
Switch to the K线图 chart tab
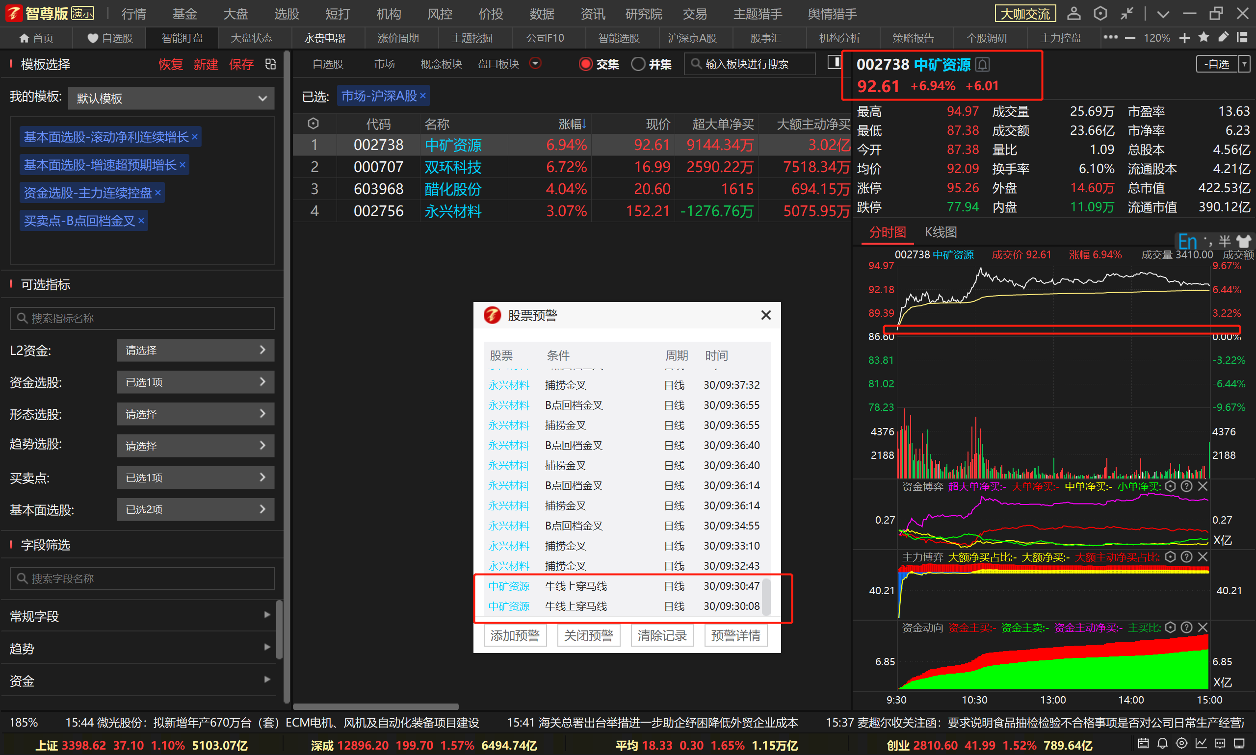pyautogui.click(x=941, y=232)
